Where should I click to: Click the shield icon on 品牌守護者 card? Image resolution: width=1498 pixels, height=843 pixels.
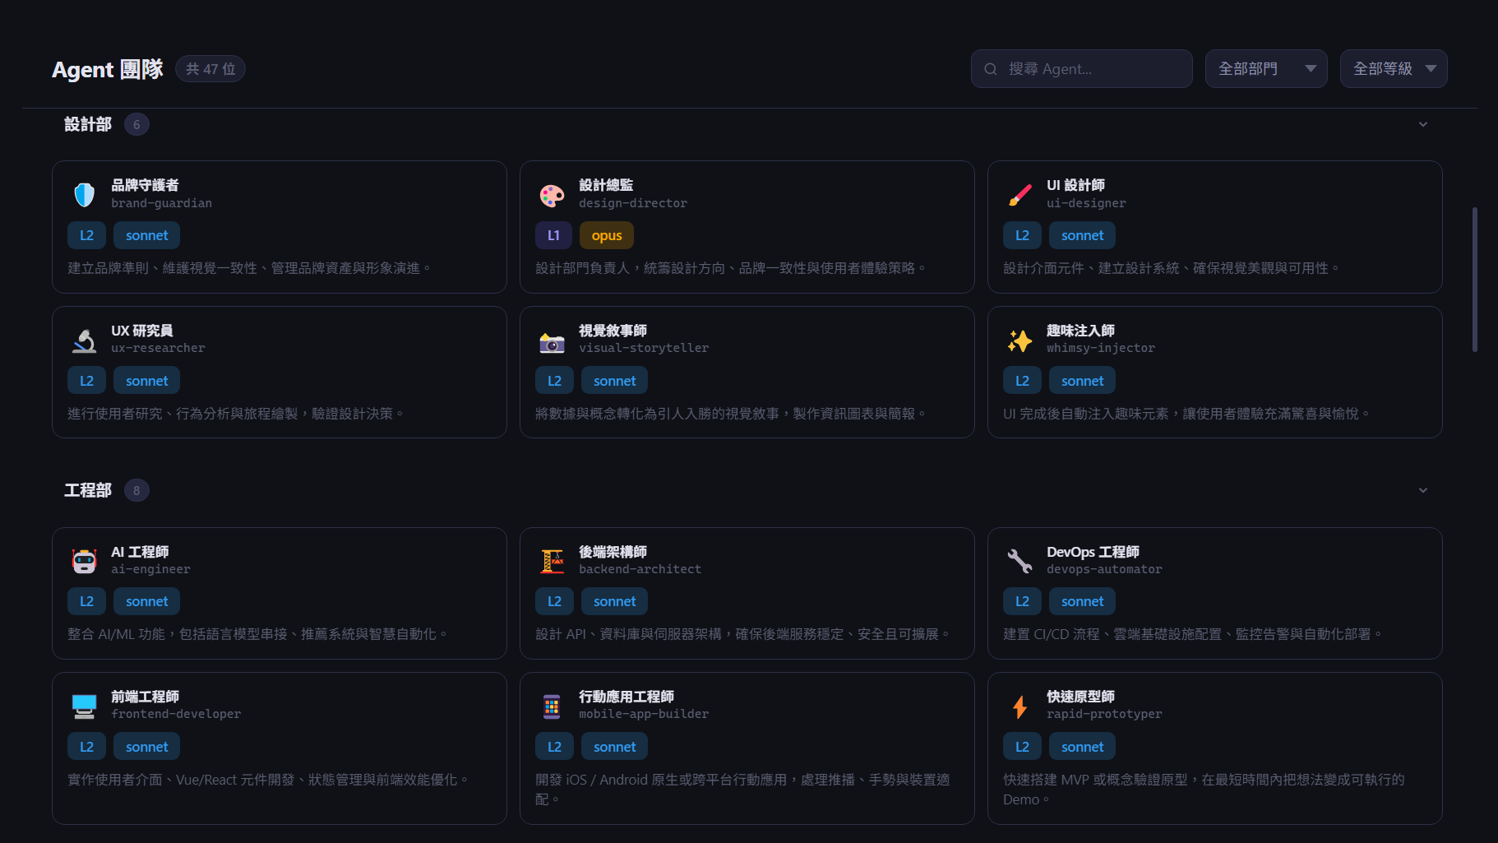coord(84,194)
